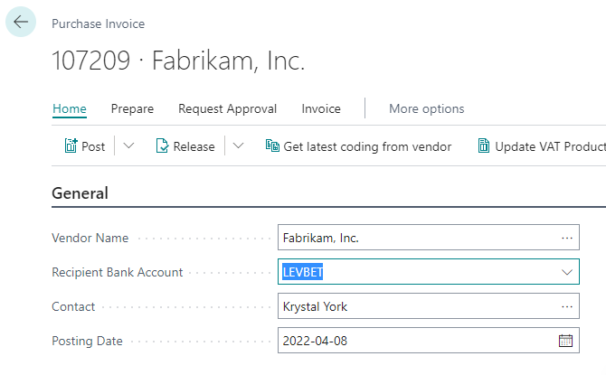Click the Release document icon
Viewport: 606px width, 375px height.
point(162,146)
